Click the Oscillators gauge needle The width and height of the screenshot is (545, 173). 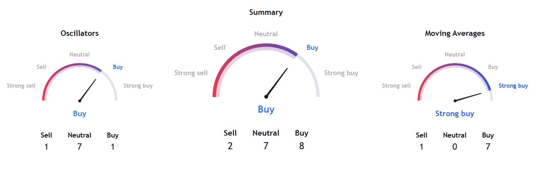tap(88, 90)
